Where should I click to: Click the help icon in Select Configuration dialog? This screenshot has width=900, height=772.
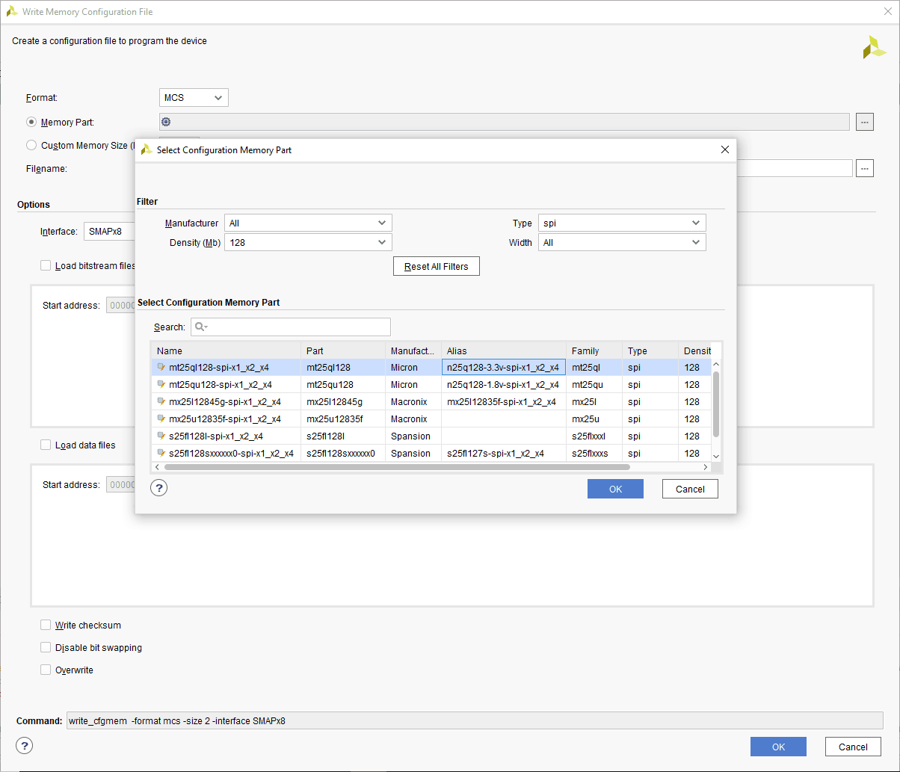click(158, 488)
